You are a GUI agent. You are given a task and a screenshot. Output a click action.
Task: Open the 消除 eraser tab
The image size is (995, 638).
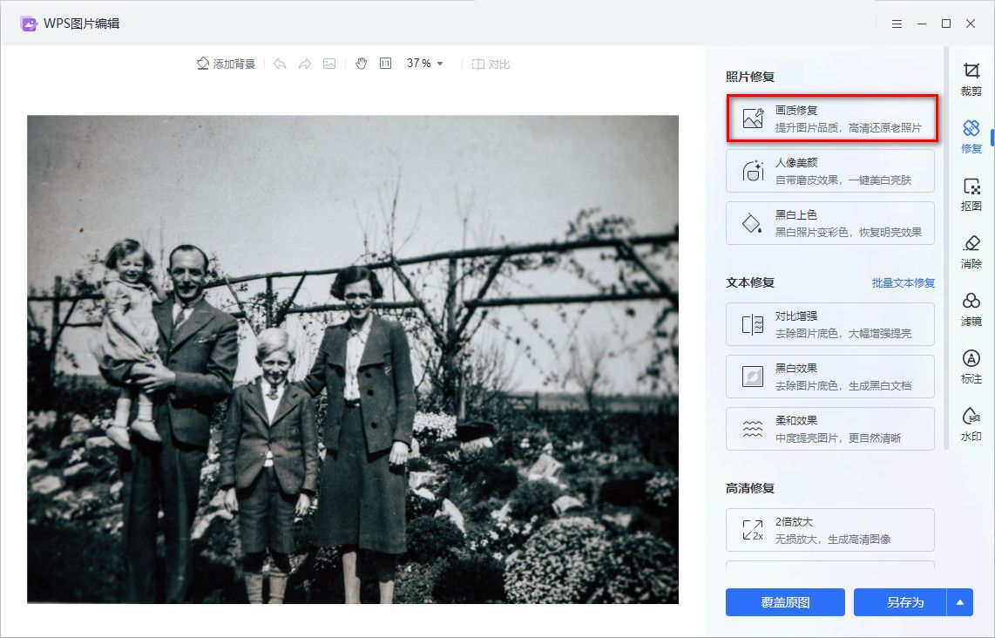click(971, 252)
